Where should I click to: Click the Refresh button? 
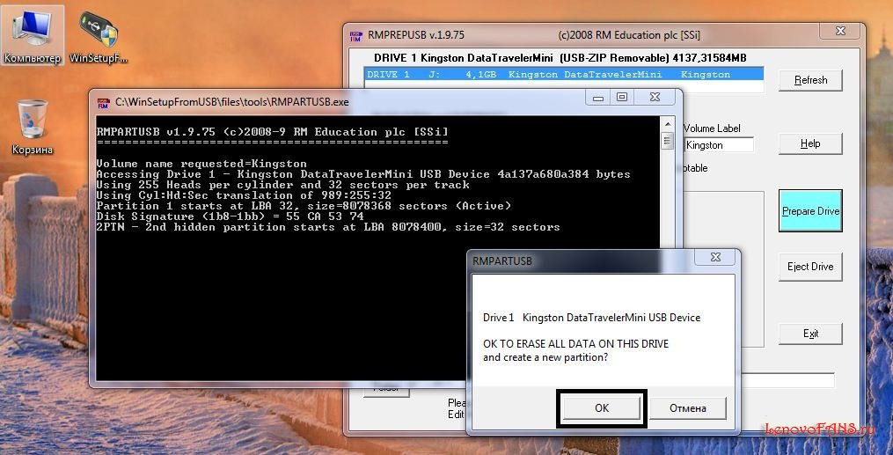(x=810, y=80)
